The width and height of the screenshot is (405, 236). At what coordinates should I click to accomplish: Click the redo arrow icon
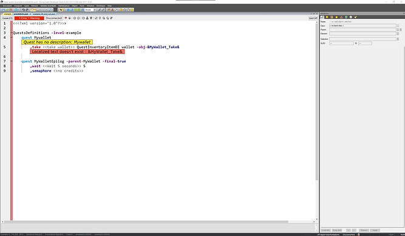coord(27,10)
